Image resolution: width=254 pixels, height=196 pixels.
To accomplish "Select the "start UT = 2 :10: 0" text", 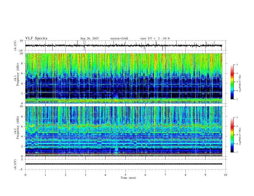I will [x=155, y=38].
